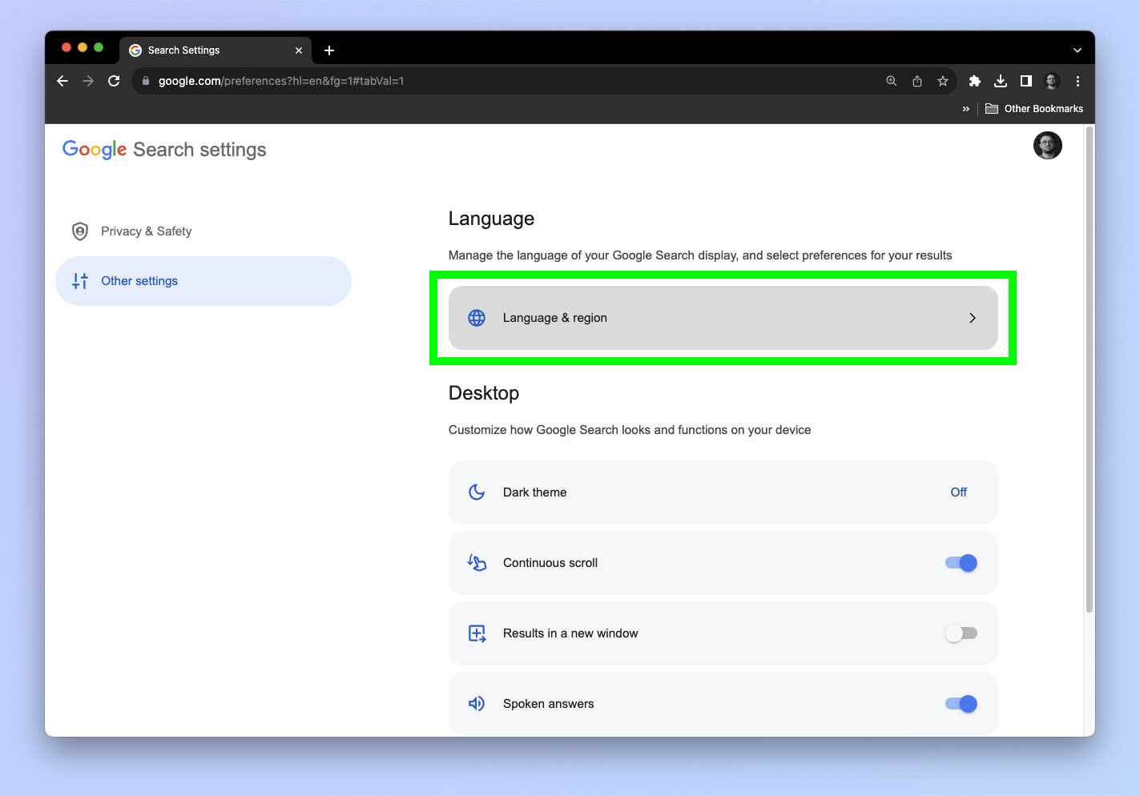This screenshot has width=1140, height=796.
Task: Expand the tab search chevron
Action: click(1078, 50)
